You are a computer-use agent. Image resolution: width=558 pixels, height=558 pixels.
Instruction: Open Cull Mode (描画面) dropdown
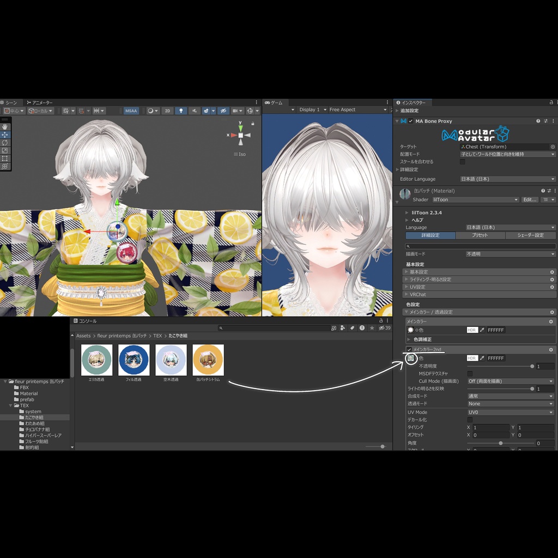point(511,381)
